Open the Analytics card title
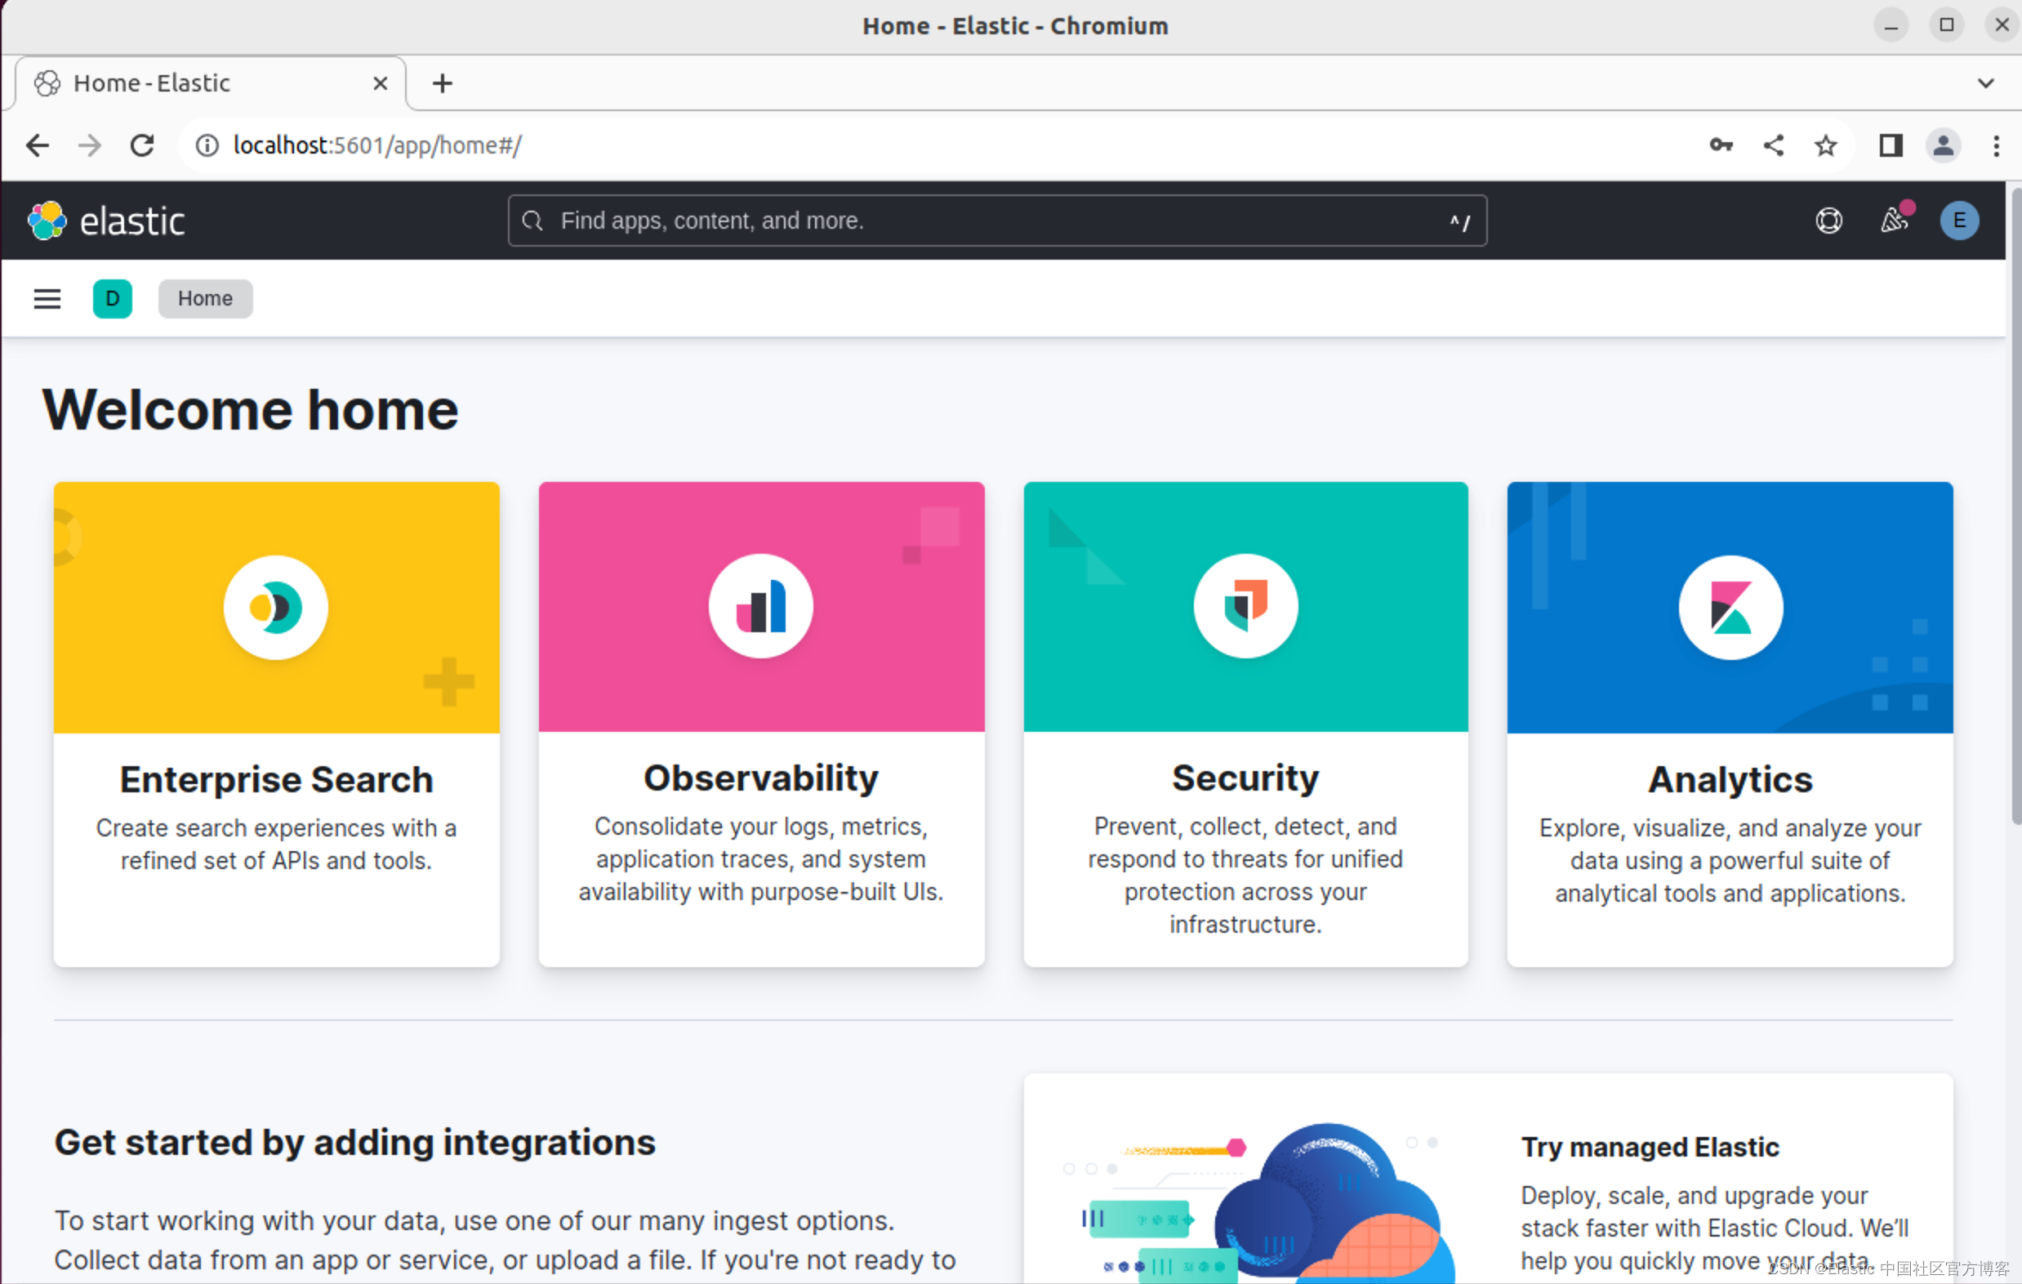Viewport: 2022px width, 1284px height. pyautogui.click(x=1730, y=780)
